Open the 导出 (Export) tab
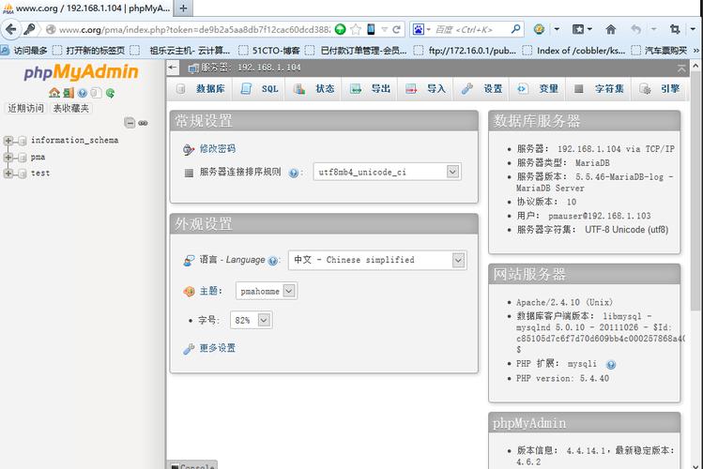The height and width of the screenshot is (469, 703). point(370,89)
